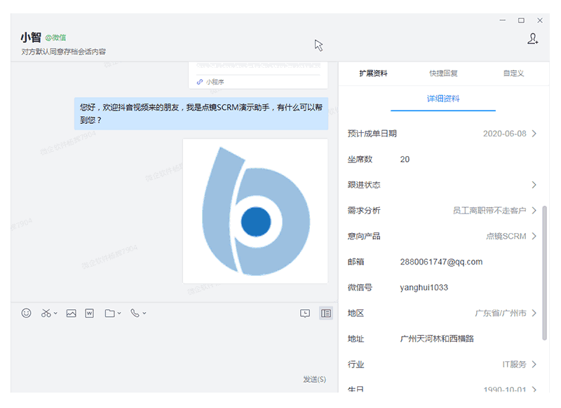Click the 坐席数 value 20 field
The height and width of the screenshot is (408, 561).
pos(405,159)
